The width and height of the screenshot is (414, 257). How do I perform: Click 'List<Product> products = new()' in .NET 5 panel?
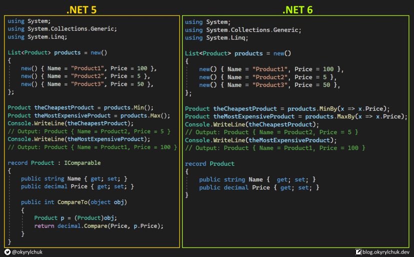[57, 52]
